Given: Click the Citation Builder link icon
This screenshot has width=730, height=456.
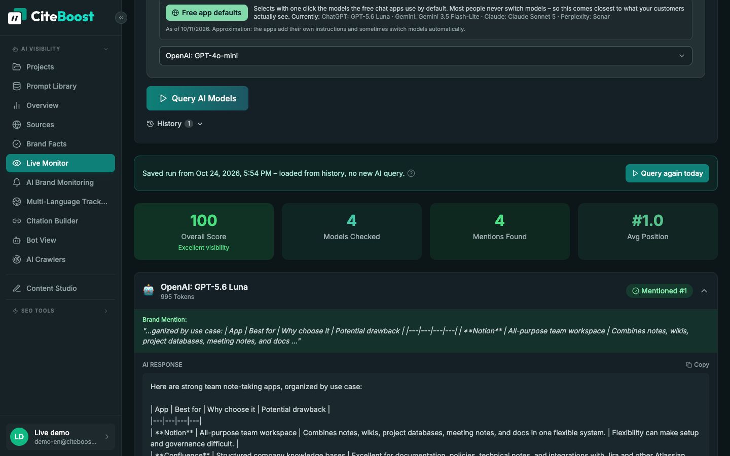Looking at the screenshot, I should [x=17, y=221].
